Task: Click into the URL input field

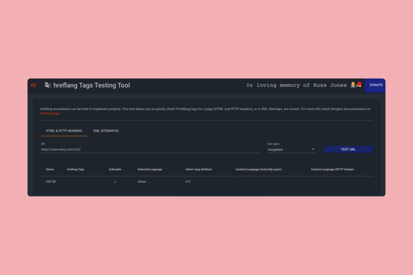Action: pos(149,149)
